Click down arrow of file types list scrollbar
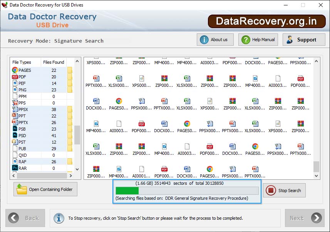This screenshot has height=232, width=330. (x=77, y=169)
